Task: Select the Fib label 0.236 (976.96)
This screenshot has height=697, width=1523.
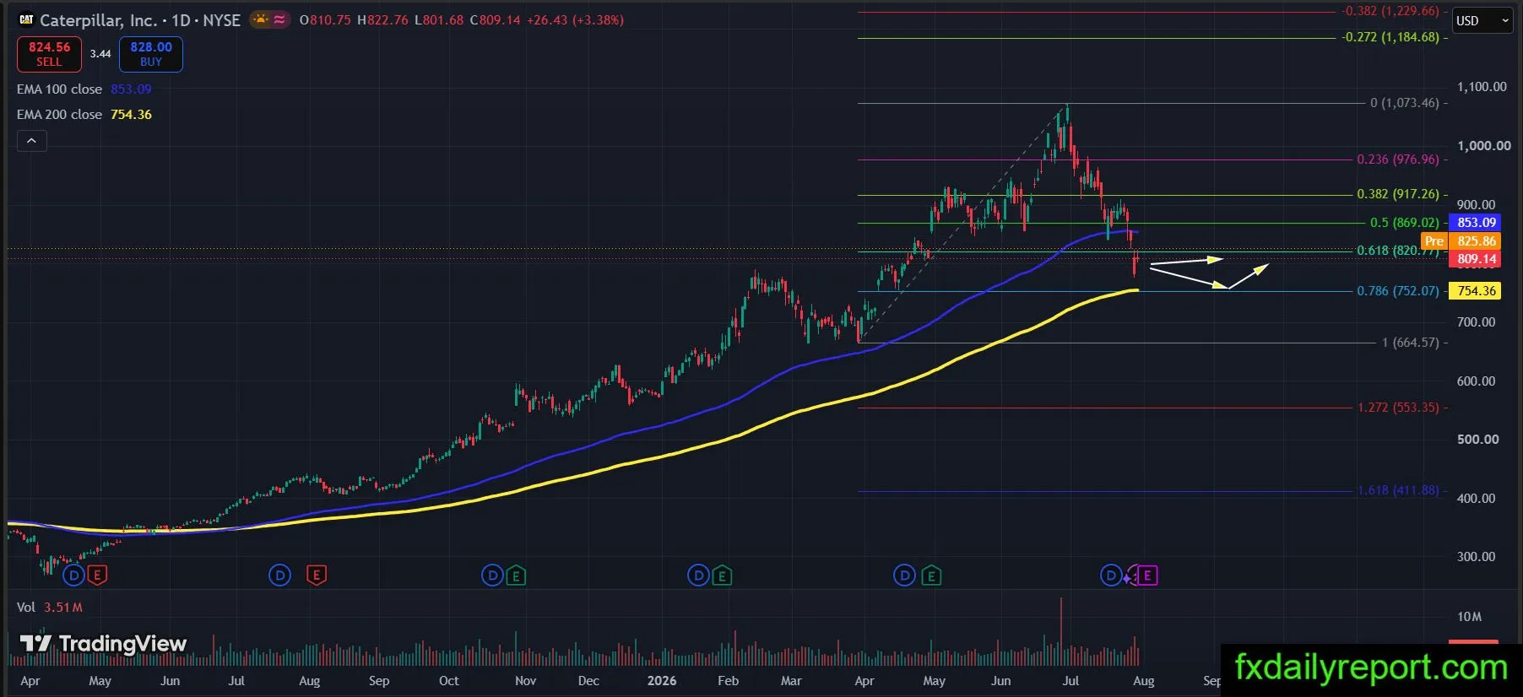Action: point(1398,159)
